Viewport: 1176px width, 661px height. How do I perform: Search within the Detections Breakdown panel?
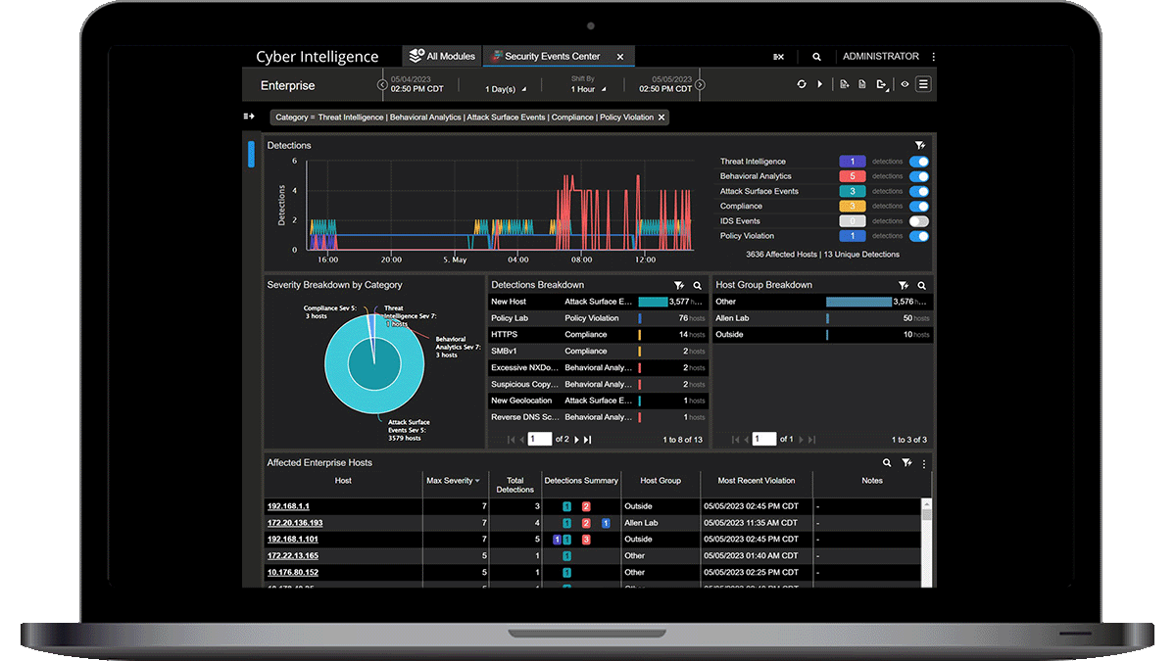pos(698,285)
